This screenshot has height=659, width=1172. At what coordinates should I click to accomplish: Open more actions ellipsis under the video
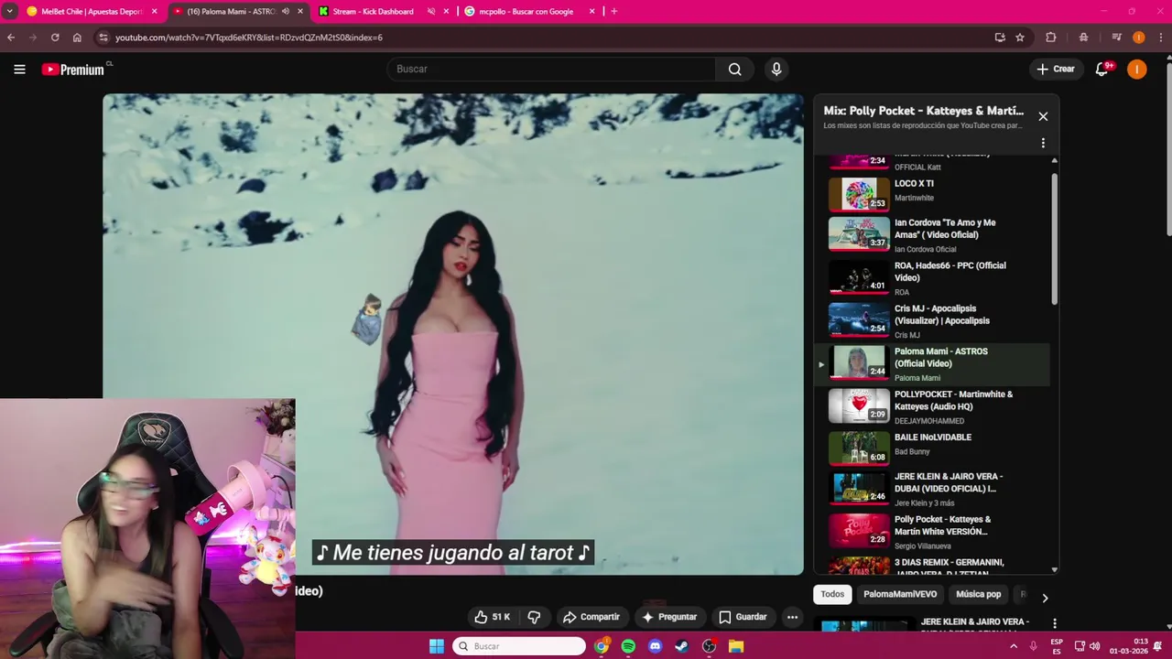click(792, 617)
